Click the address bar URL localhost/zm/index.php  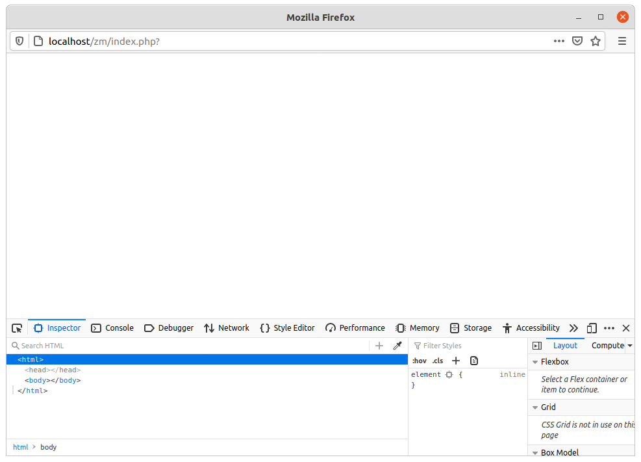(105, 42)
